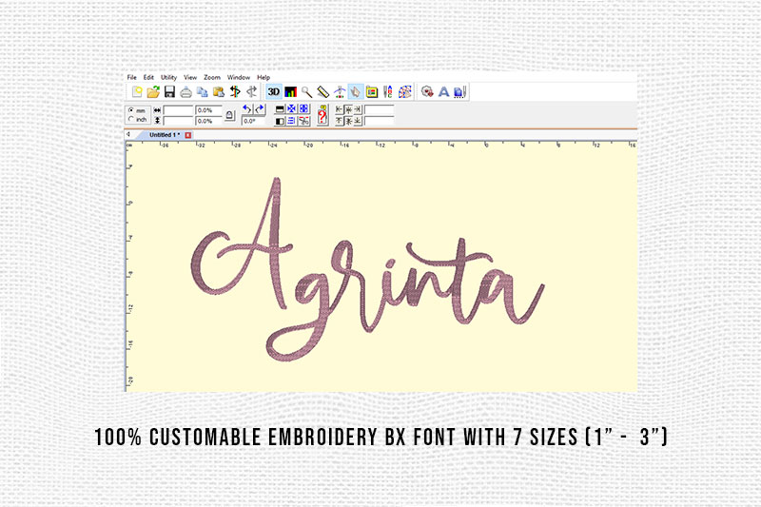
Task: Click the align horizontal center icon
Action: pyautogui.click(x=348, y=109)
